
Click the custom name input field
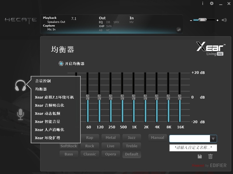point(193,148)
